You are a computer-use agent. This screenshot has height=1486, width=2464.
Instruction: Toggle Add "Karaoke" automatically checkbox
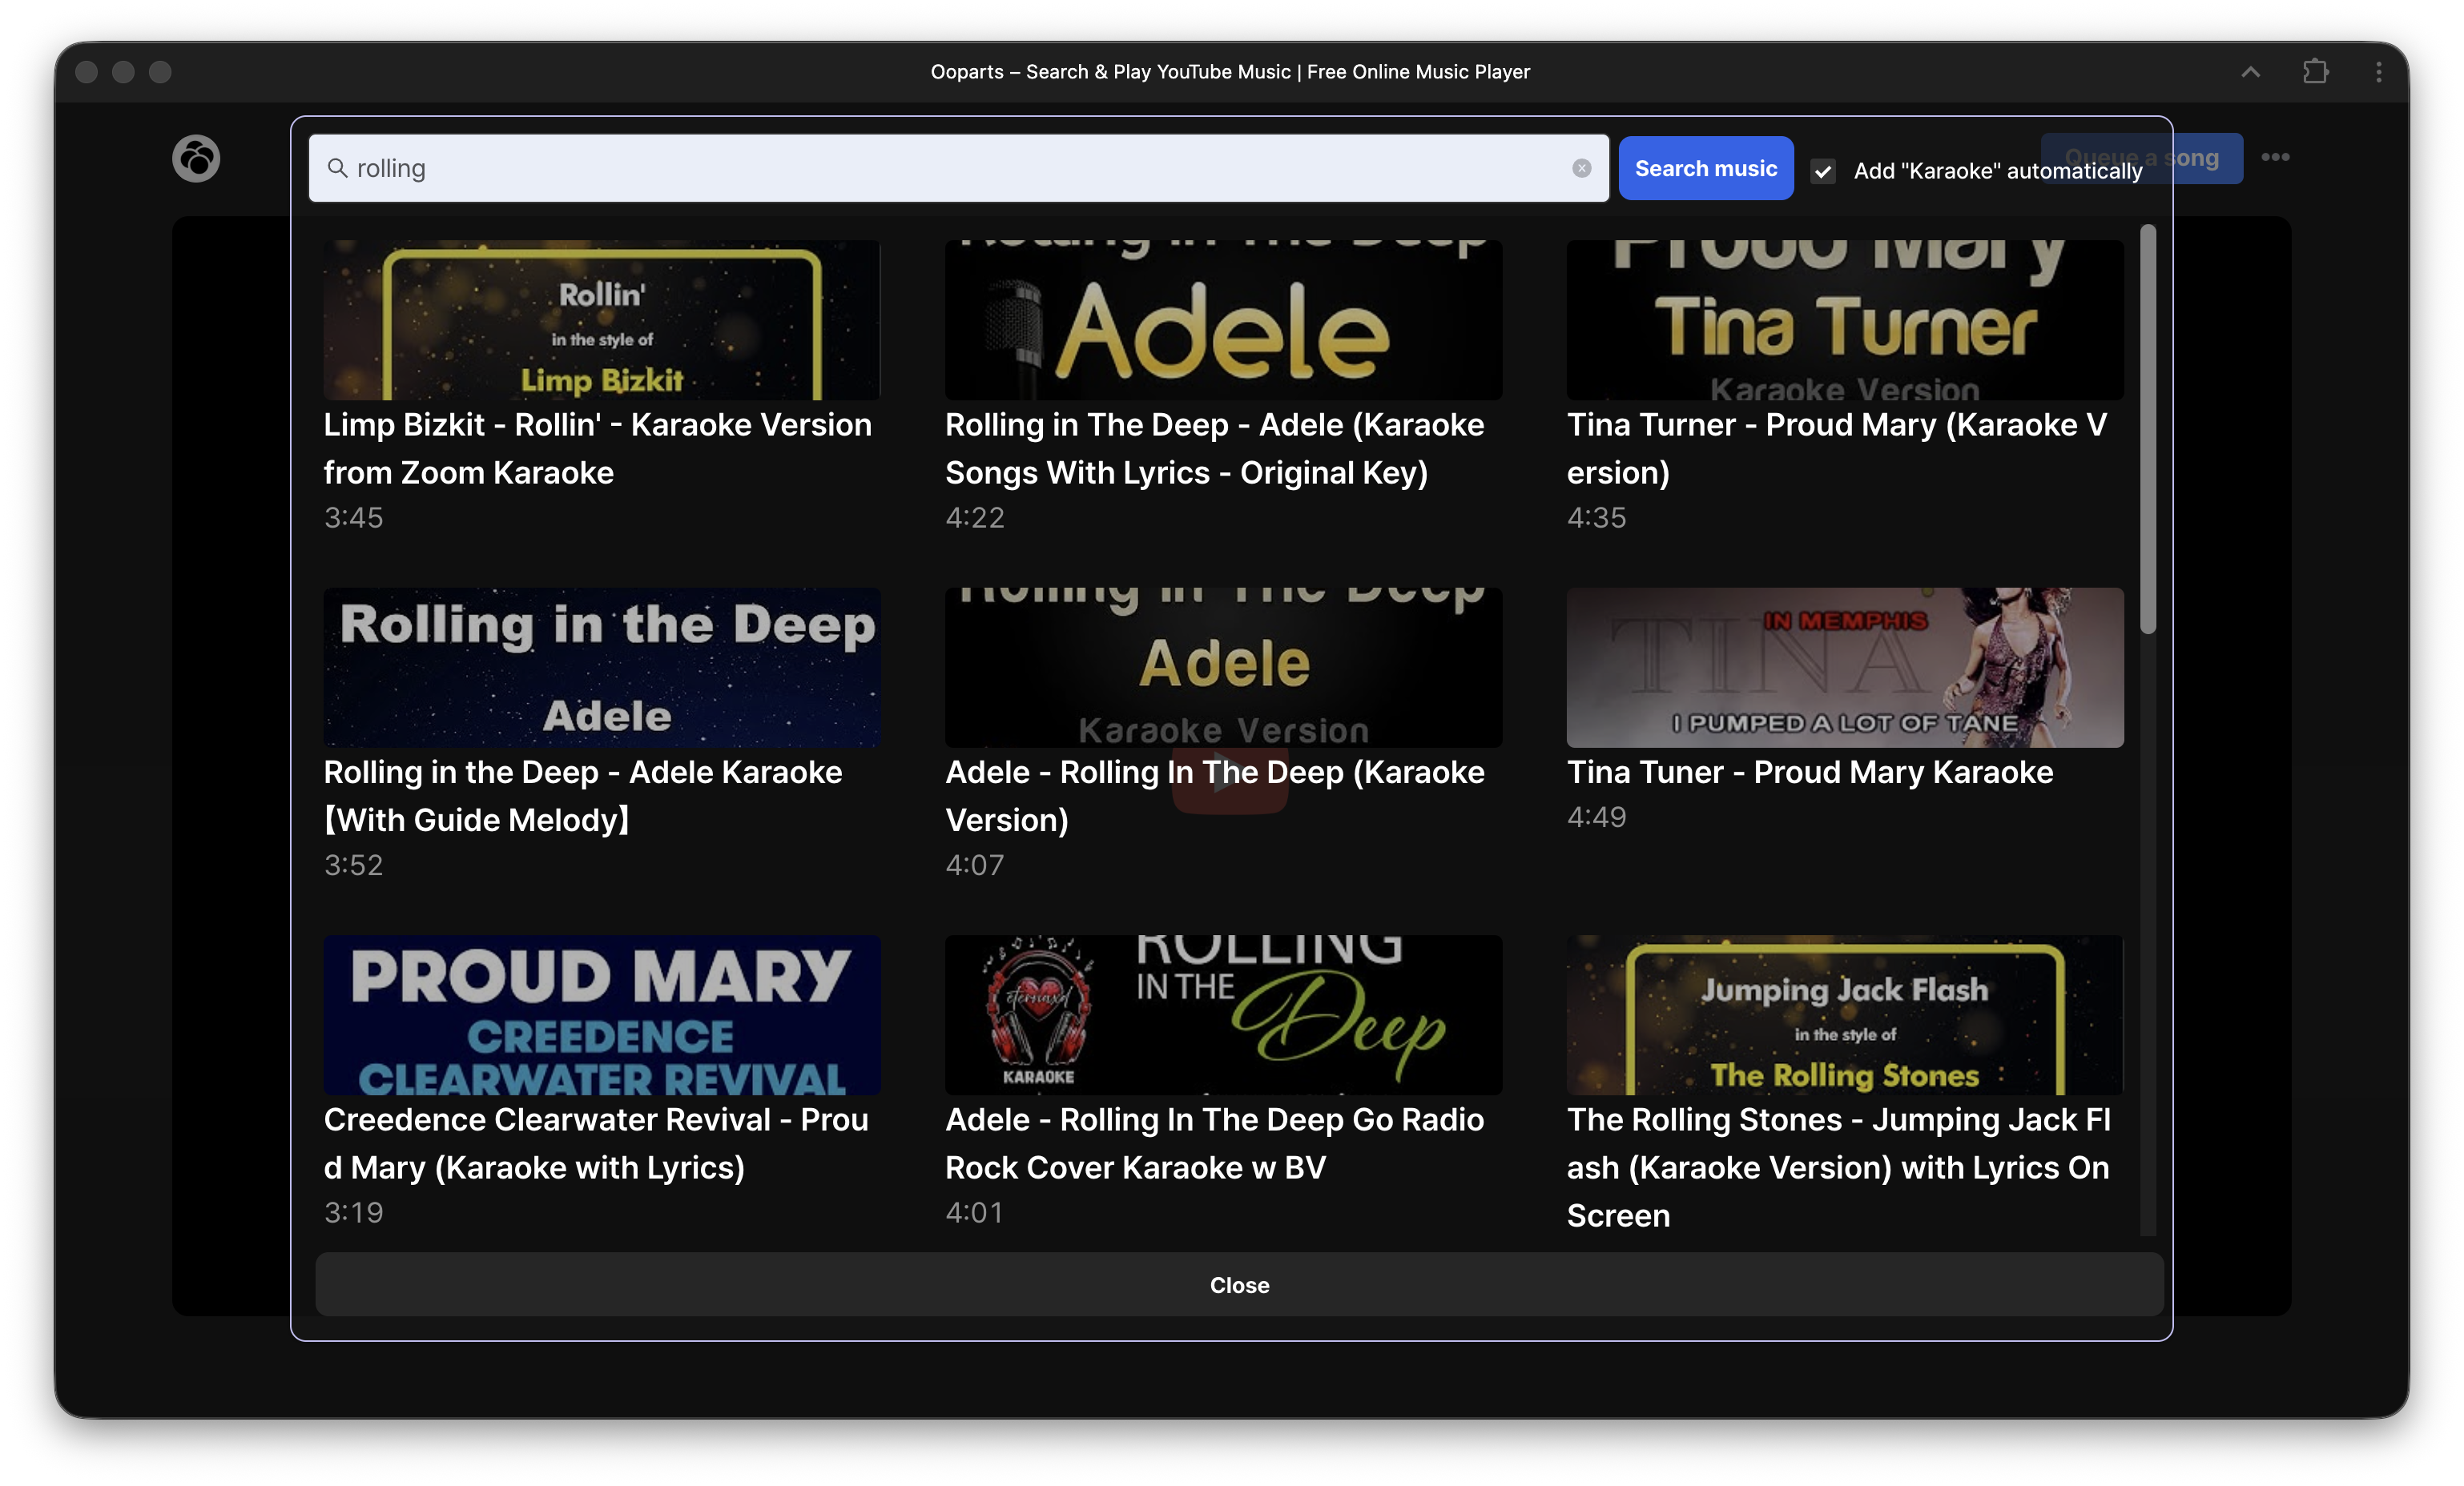[x=1823, y=171]
